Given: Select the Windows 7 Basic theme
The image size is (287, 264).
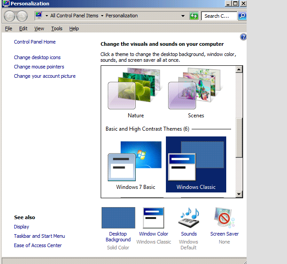Looking at the screenshot, I should point(136,164).
